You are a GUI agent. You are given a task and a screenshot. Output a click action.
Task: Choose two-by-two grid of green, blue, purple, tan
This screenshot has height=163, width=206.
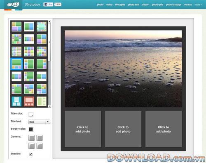[42, 39]
